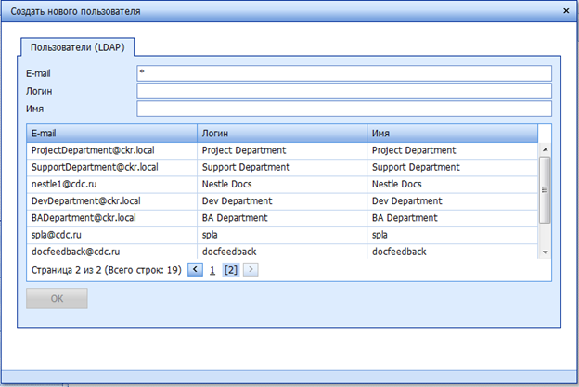579x387 pixels.
Task: Close the create new user dialog
Action: (566, 10)
